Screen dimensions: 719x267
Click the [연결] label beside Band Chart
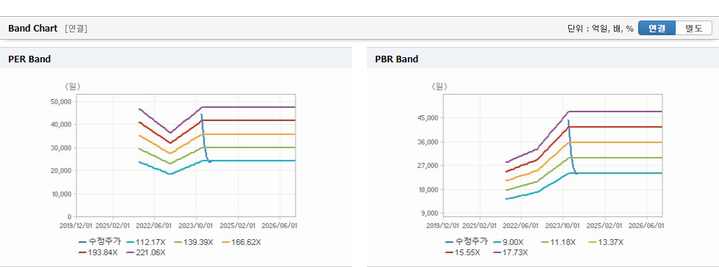(76, 29)
